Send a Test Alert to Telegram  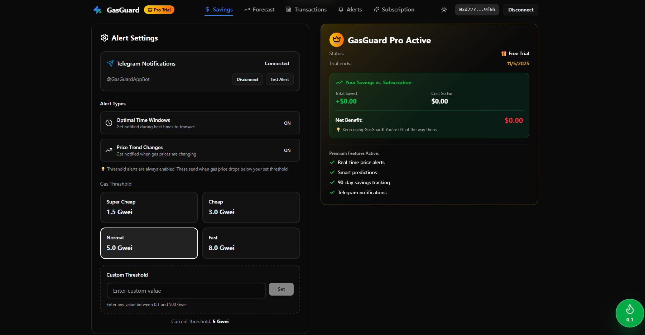(x=280, y=79)
